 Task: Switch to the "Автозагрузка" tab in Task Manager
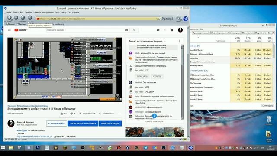[x=235, y=33]
